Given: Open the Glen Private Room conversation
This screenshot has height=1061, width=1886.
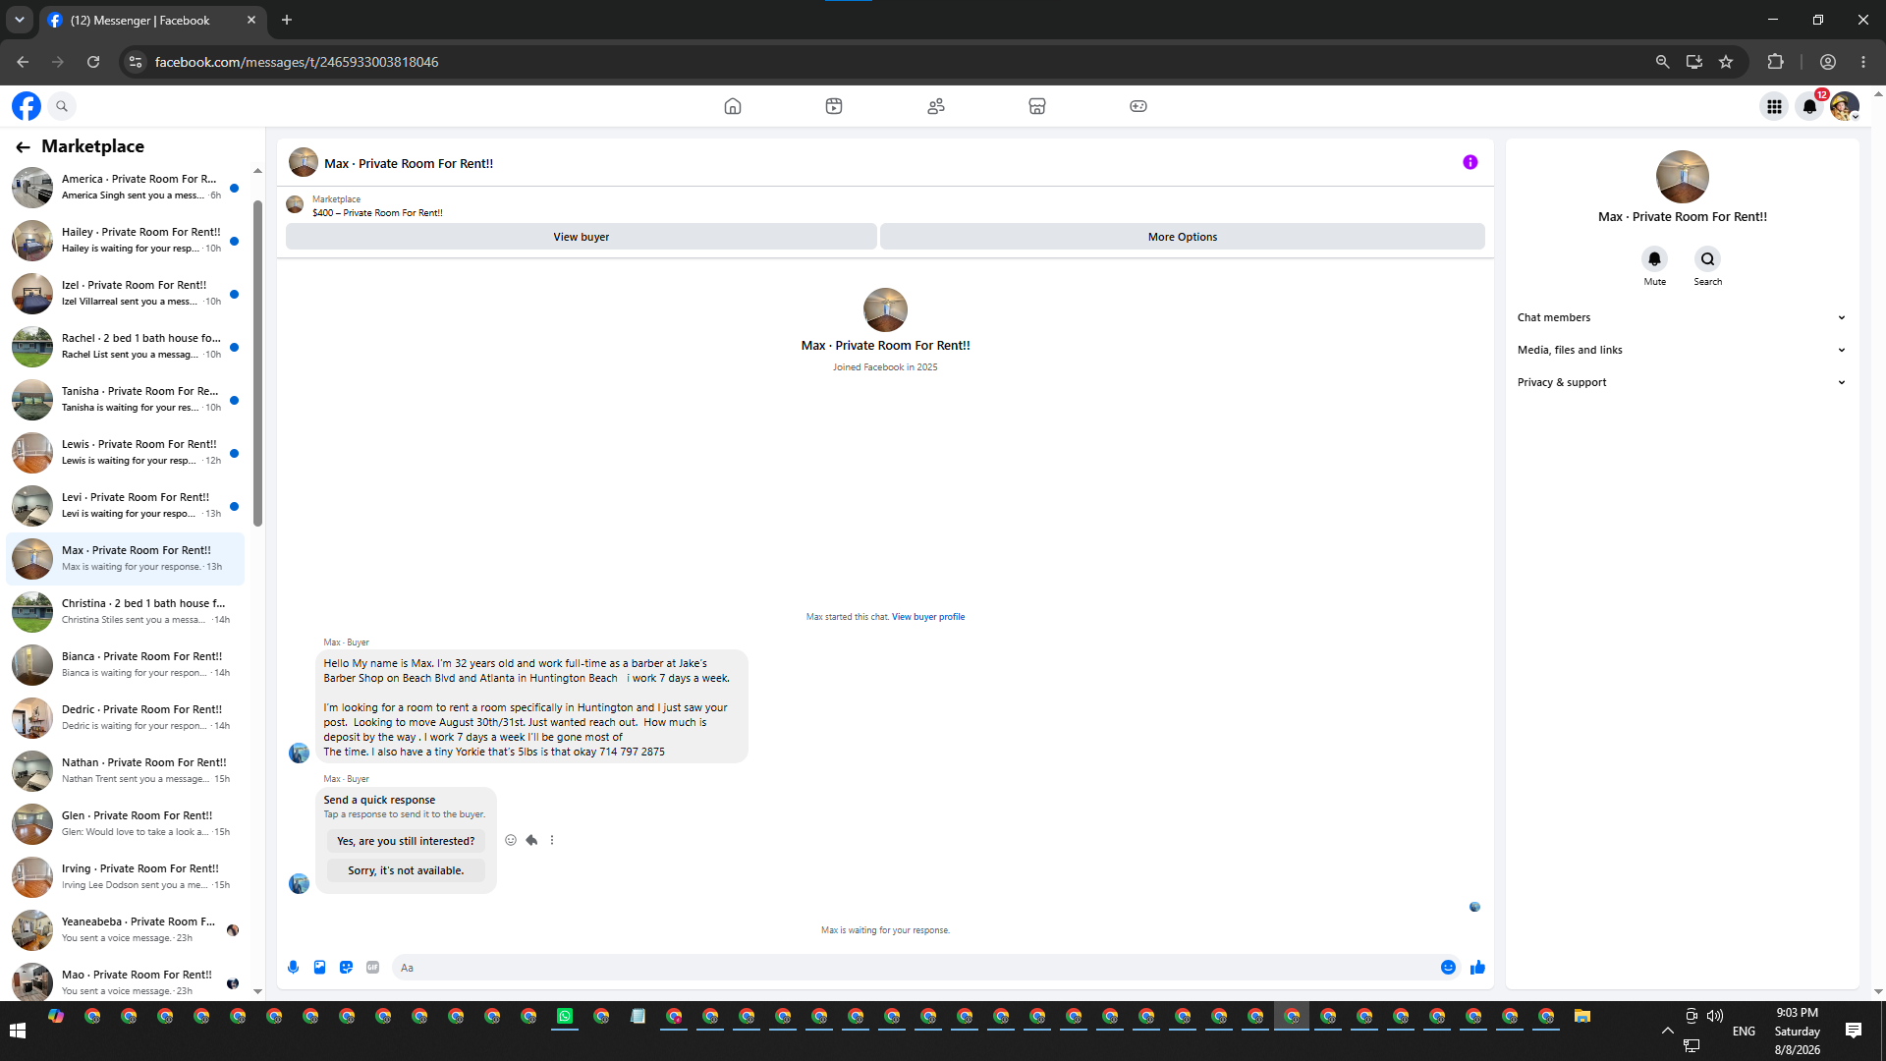Looking at the screenshot, I should 126,824.
